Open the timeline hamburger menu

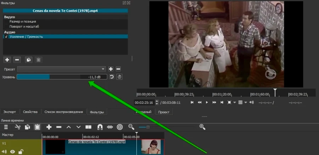(6, 127)
